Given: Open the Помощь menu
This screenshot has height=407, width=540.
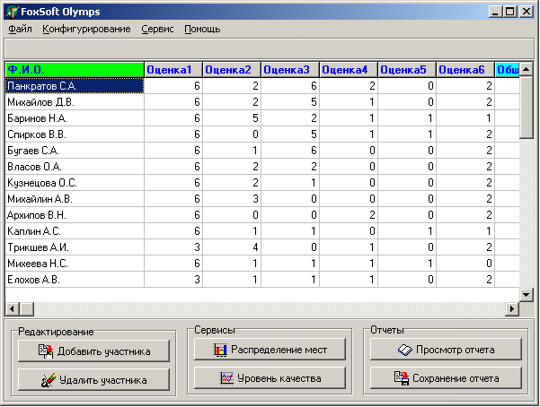Looking at the screenshot, I should 202,30.
